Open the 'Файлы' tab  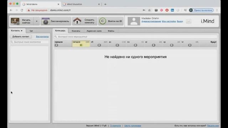(111, 31)
